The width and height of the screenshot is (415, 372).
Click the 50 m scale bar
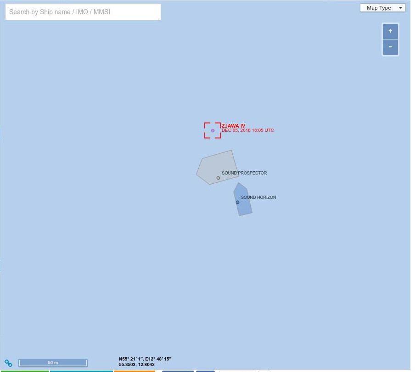(x=53, y=363)
